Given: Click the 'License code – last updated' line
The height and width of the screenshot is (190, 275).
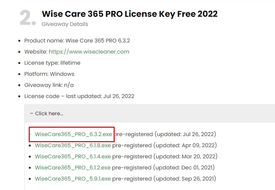Looking at the screenshot, I should pos(79,96).
